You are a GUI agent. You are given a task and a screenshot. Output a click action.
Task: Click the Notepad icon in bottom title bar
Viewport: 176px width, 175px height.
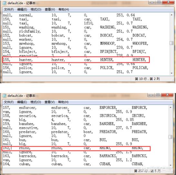point(5,96)
